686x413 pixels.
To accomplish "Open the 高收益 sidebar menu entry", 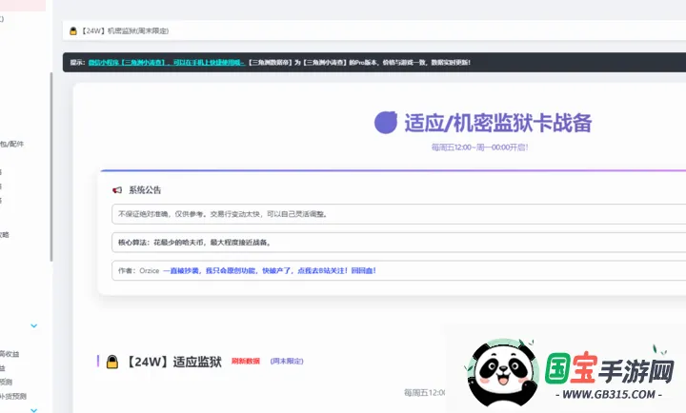I will click(x=10, y=353).
